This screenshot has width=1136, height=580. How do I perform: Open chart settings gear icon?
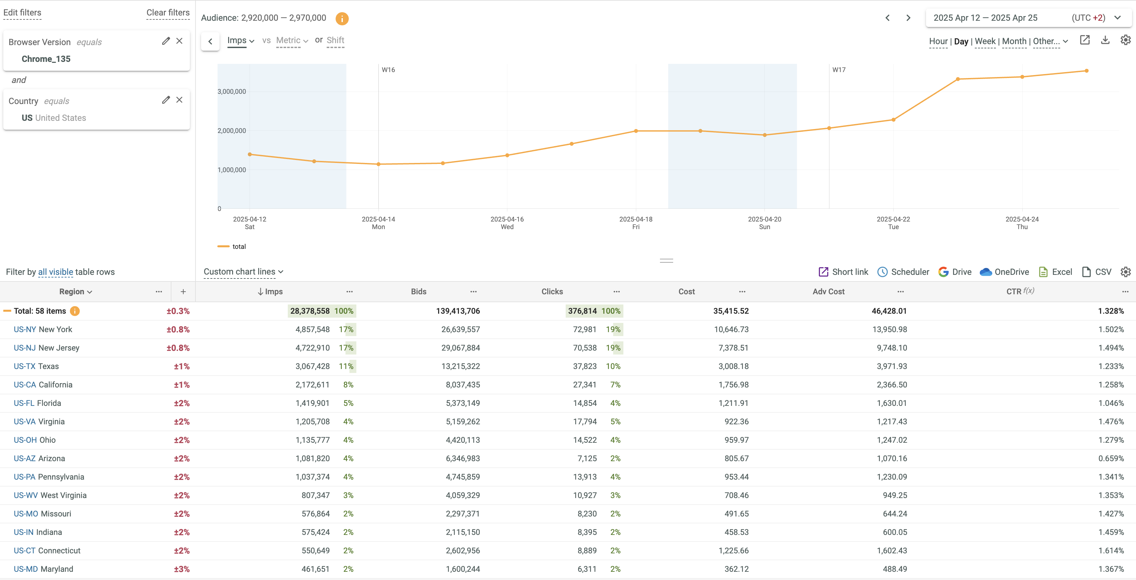click(x=1125, y=40)
